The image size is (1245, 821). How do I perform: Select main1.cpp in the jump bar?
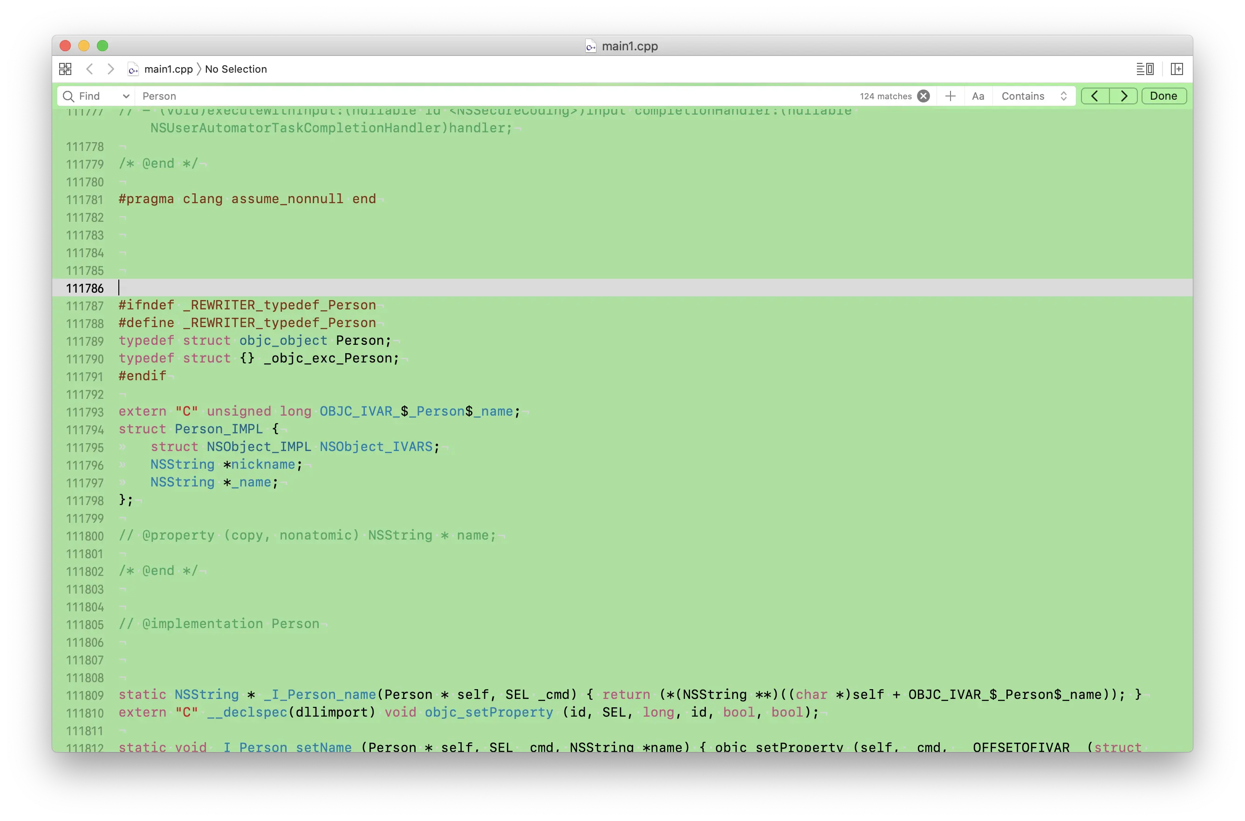coord(169,69)
